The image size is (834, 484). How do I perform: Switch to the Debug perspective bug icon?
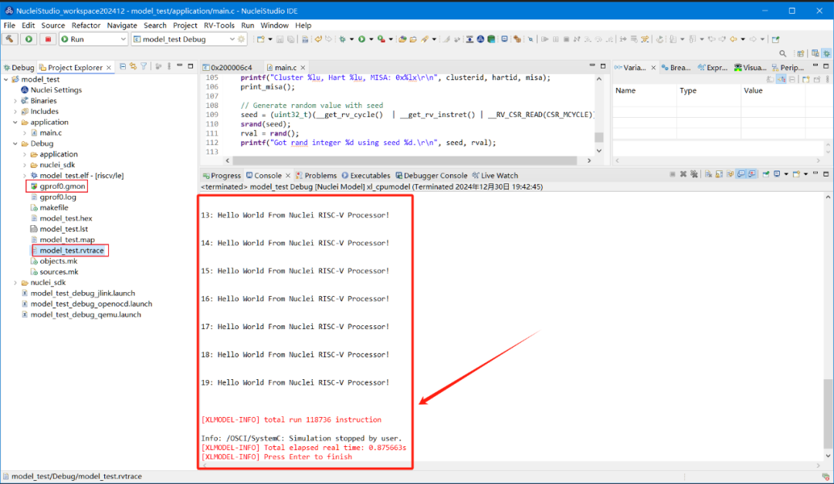826,54
